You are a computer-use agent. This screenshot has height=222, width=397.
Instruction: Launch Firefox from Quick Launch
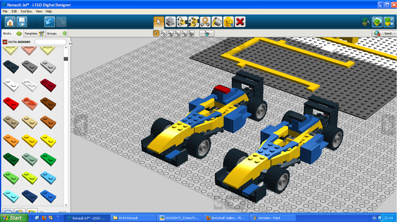(44, 218)
